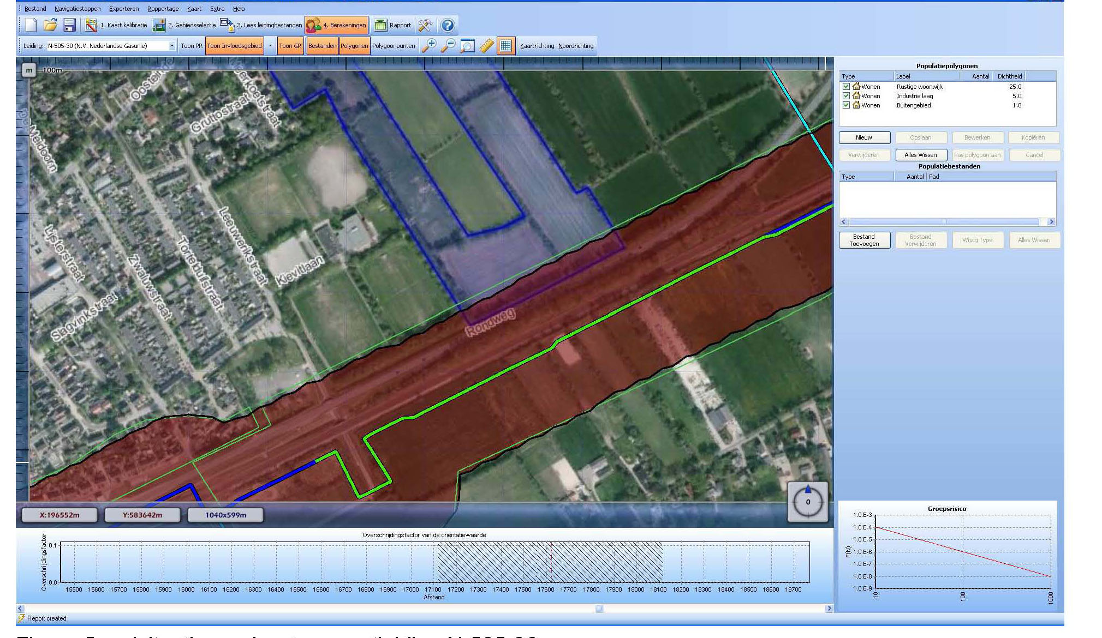Uncheck the Buitengebied polygon checkbox
This screenshot has width=1102, height=638.
[846, 105]
